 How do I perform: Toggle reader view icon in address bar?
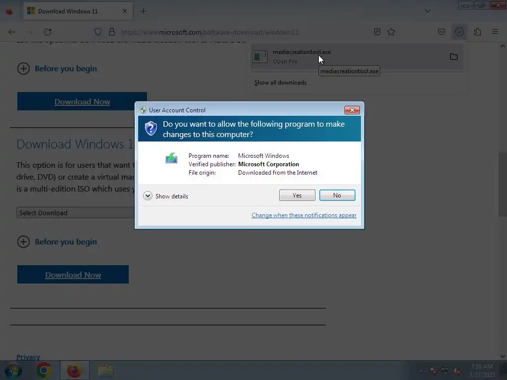click(377, 32)
